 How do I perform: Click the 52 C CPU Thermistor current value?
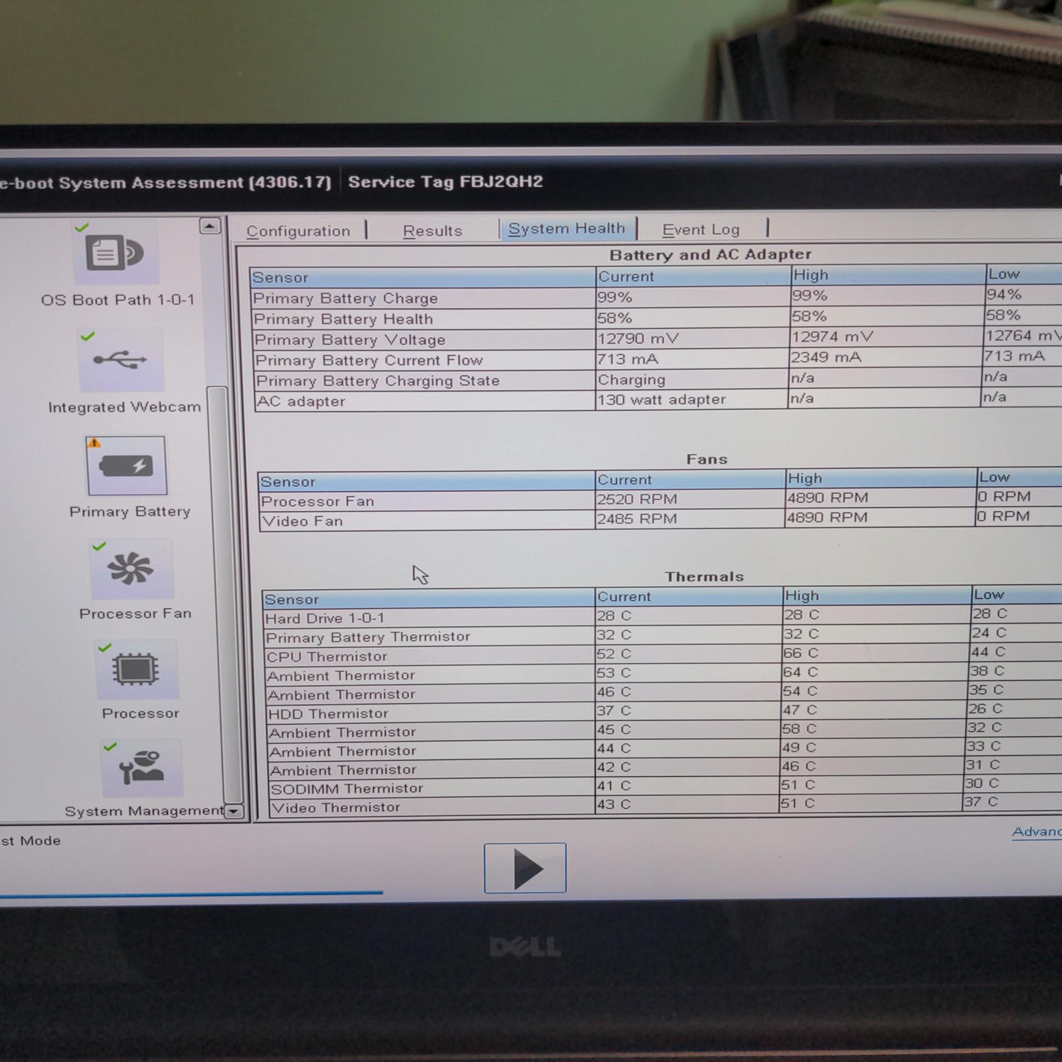pos(614,654)
